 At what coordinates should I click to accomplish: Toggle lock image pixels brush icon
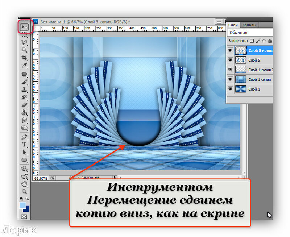[x=258, y=41]
